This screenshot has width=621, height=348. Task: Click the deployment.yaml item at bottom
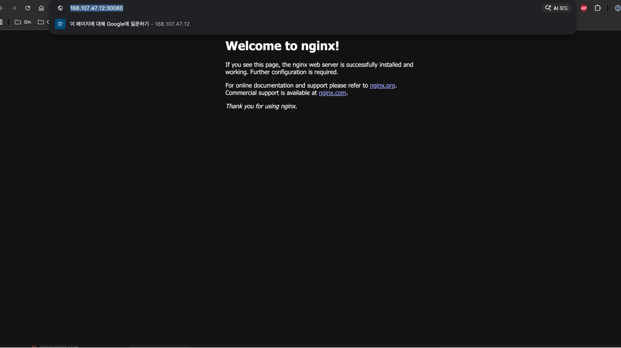point(58,346)
